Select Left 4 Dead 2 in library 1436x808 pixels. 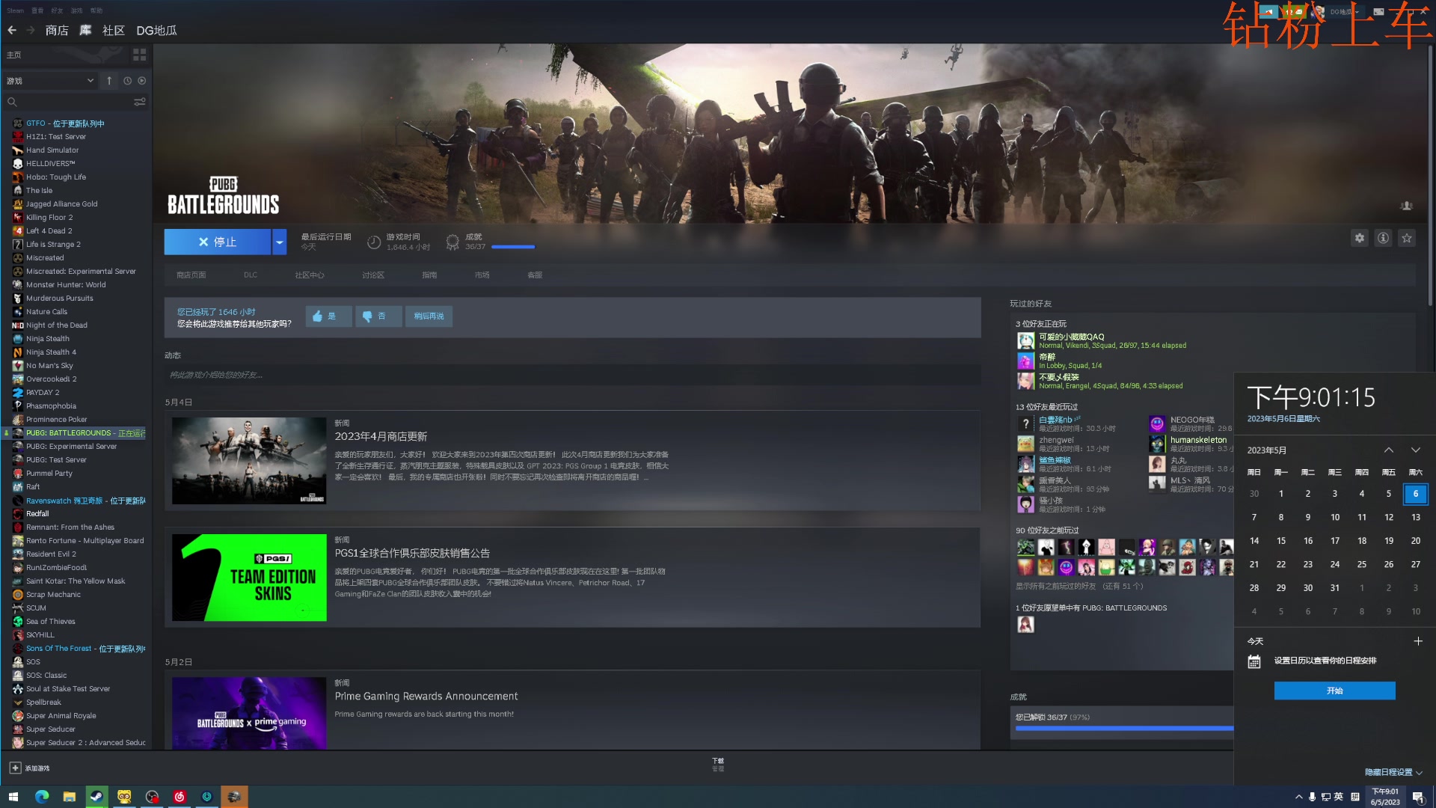[49, 231]
